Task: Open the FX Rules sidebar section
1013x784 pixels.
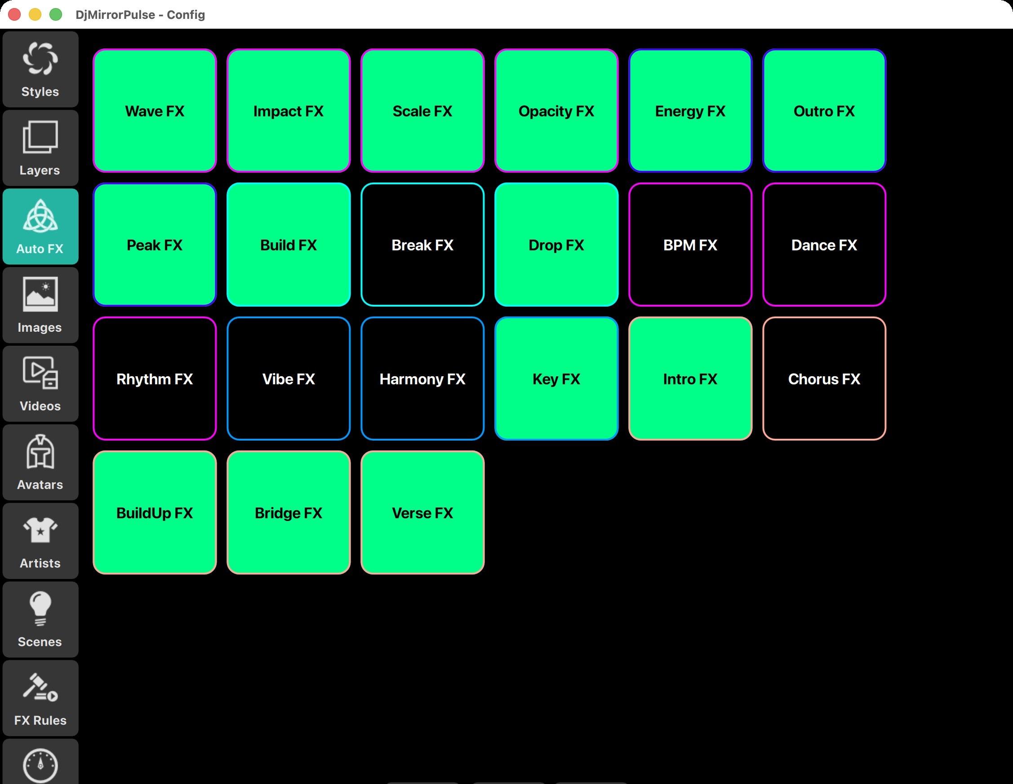Action: pos(40,698)
